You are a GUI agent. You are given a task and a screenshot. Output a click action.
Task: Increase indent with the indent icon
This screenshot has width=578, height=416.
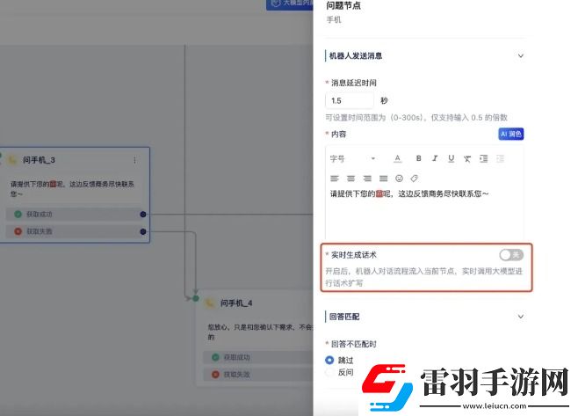pos(484,158)
